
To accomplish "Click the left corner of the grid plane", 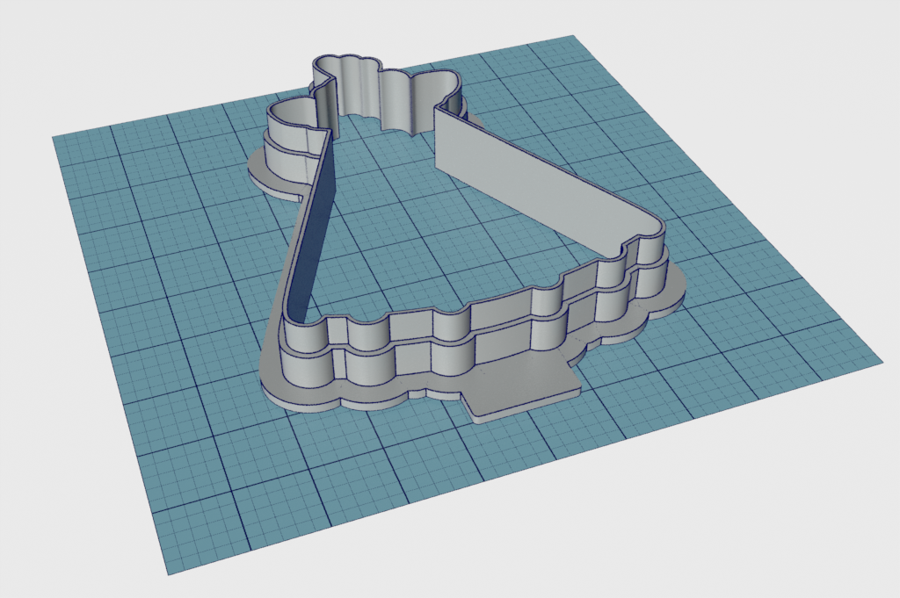I will (54, 138).
